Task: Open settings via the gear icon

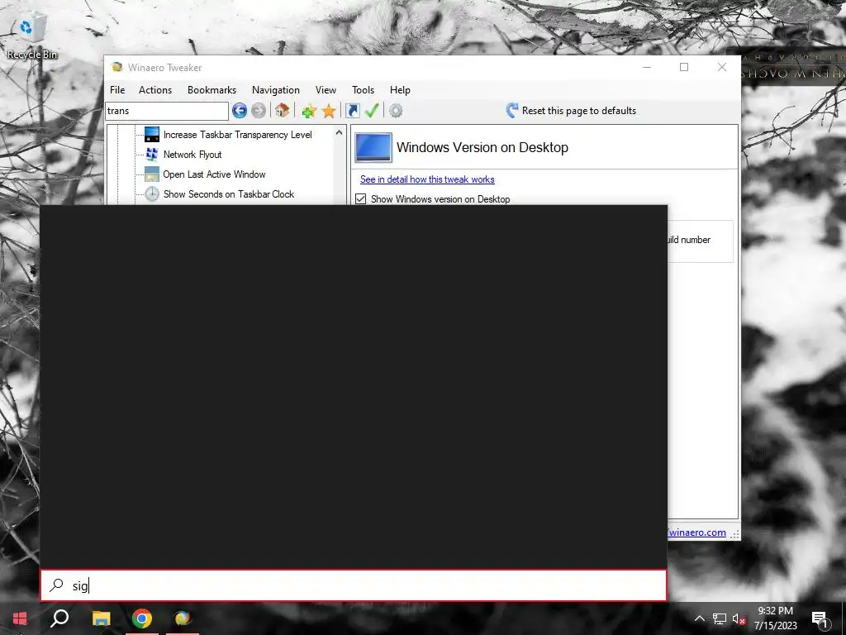Action: [396, 111]
